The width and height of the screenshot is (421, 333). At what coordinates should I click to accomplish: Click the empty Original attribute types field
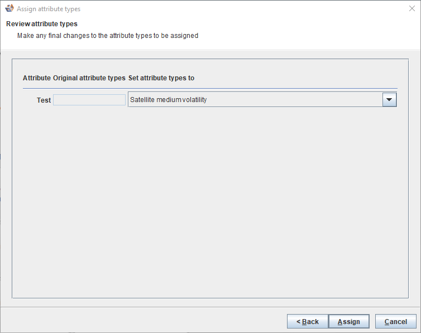point(89,100)
